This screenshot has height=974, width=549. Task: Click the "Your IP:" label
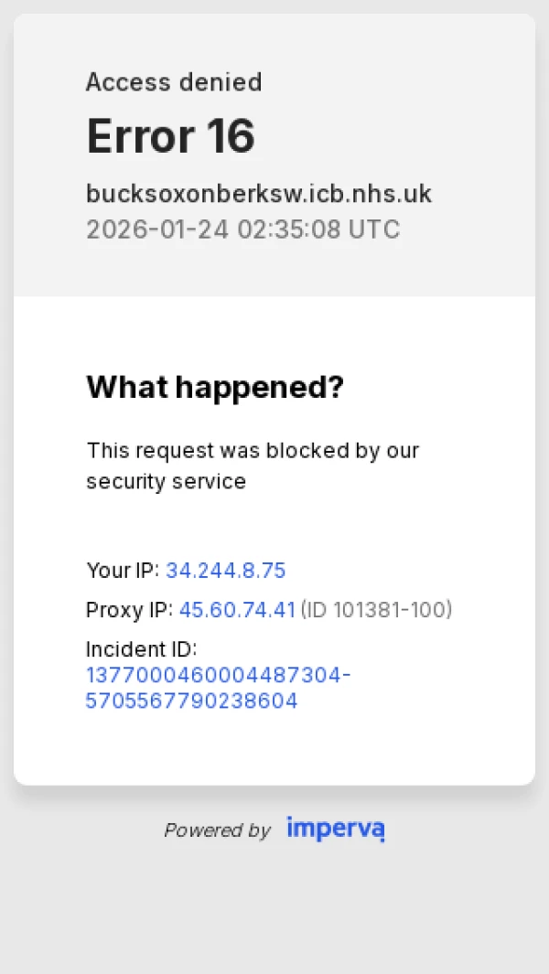(x=123, y=571)
